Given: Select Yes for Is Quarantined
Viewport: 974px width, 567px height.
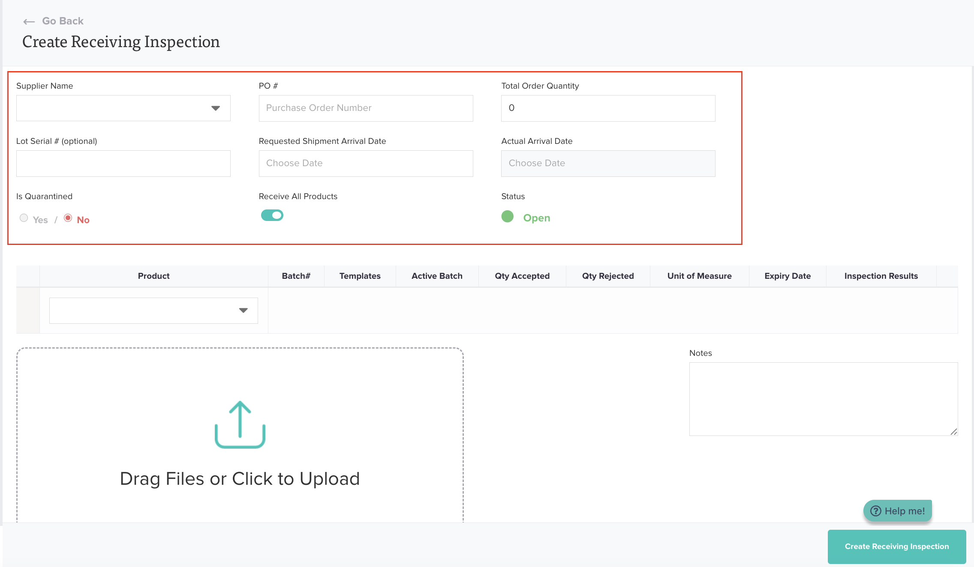Looking at the screenshot, I should [24, 218].
